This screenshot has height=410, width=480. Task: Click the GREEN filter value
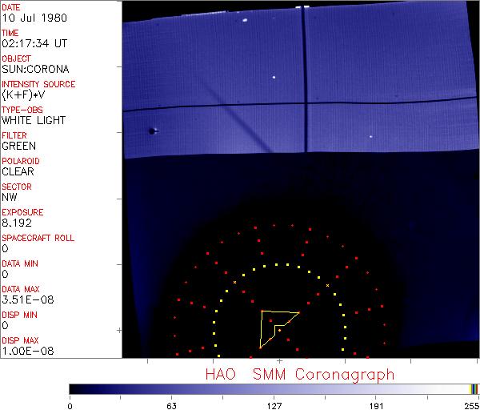click(x=18, y=147)
